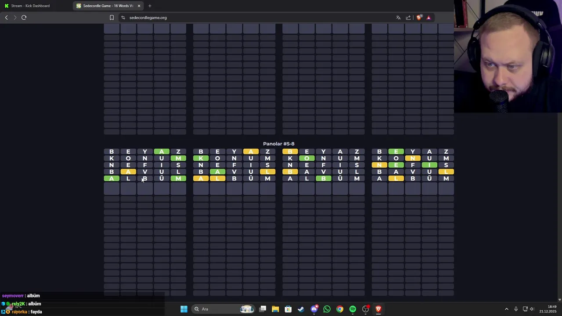Viewport: 562px width, 316px height.
Task: Open Google Chrome from the taskbar
Action: point(340,309)
